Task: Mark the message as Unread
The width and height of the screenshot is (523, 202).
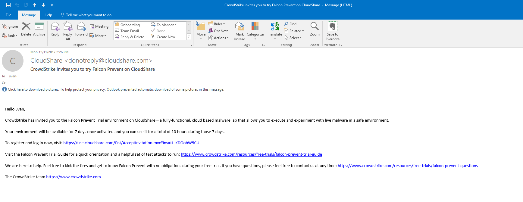Action: tap(240, 30)
